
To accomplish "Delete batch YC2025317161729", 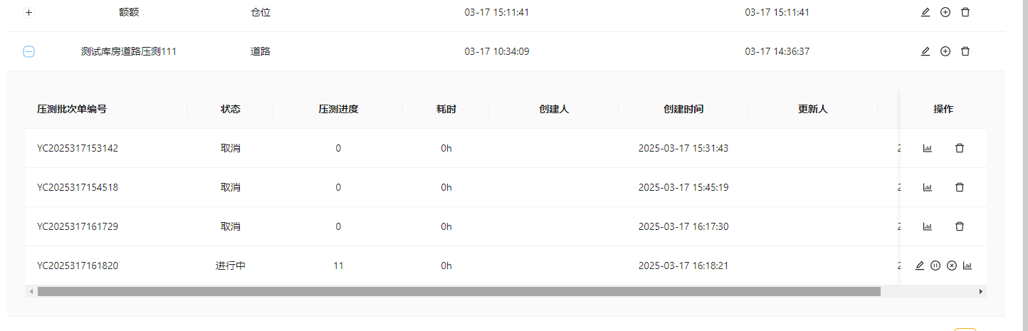I will pos(960,226).
